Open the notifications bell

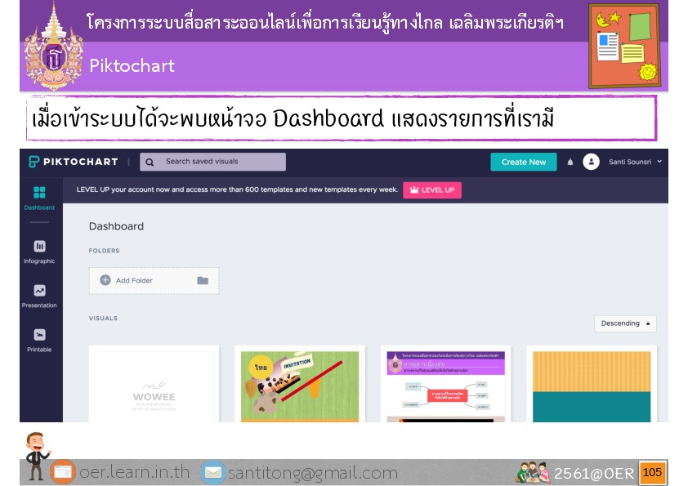click(570, 163)
